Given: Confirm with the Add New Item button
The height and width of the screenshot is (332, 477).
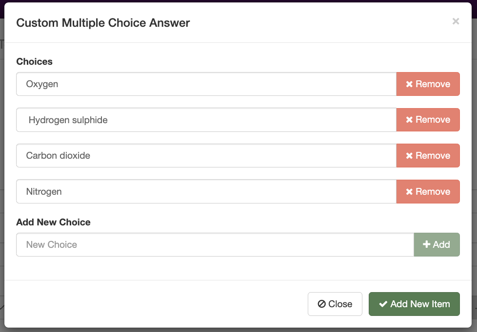Looking at the screenshot, I should point(414,304).
